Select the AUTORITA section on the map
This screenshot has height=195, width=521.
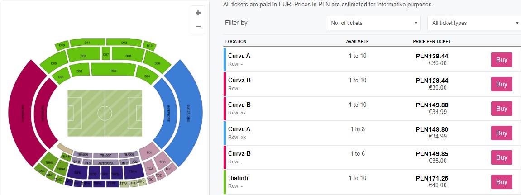(105, 162)
